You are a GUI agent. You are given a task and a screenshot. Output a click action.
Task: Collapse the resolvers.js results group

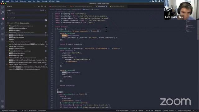(7, 33)
